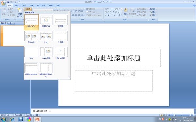Open the round Office button menu
This screenshot has height=122, width=196.
3,3
